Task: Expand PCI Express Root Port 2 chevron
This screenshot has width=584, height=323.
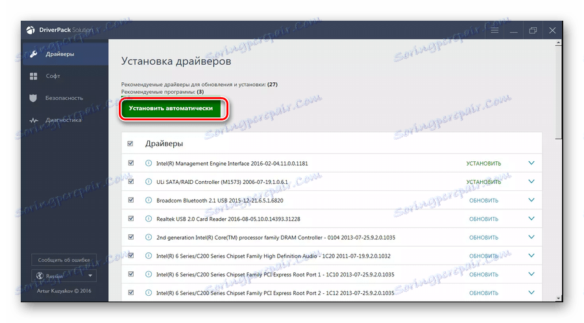Action: pos(531,293)
